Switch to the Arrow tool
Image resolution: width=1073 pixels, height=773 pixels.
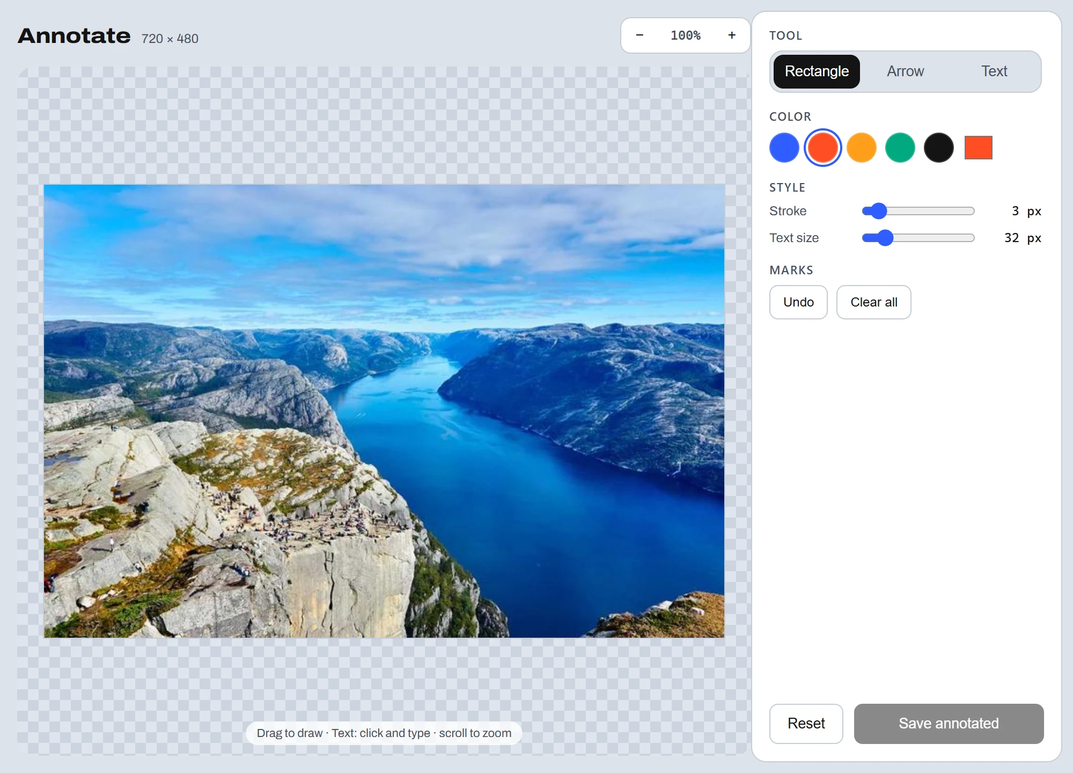906,71
